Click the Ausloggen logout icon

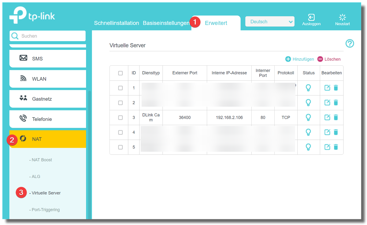click(x=311, y=18)
